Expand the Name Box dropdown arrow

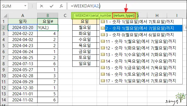coord(25,6)
